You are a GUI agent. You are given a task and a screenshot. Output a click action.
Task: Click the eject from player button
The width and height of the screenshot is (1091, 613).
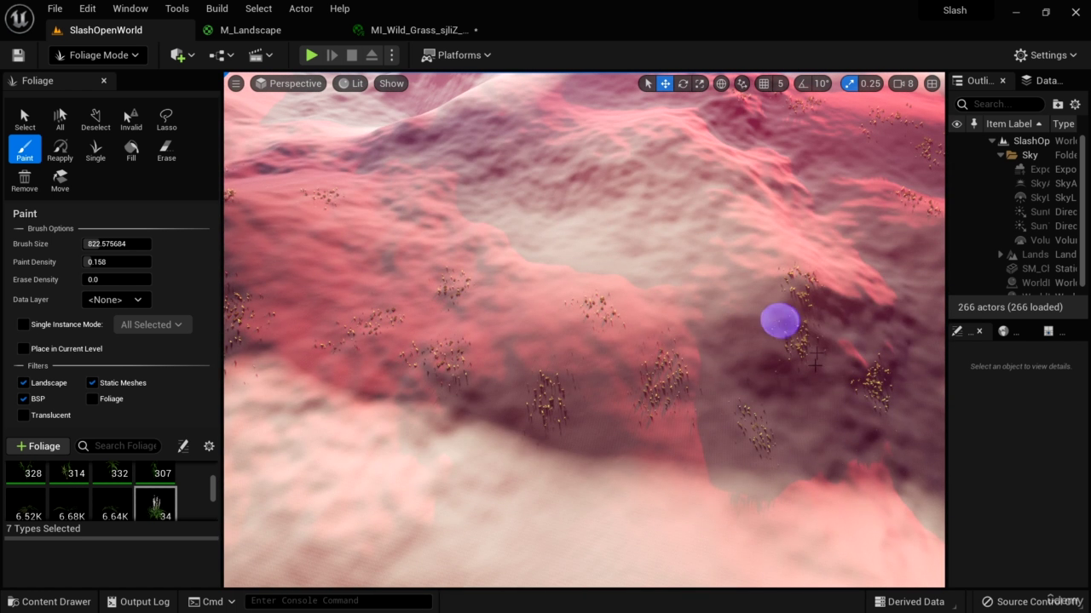pos(372,55)
